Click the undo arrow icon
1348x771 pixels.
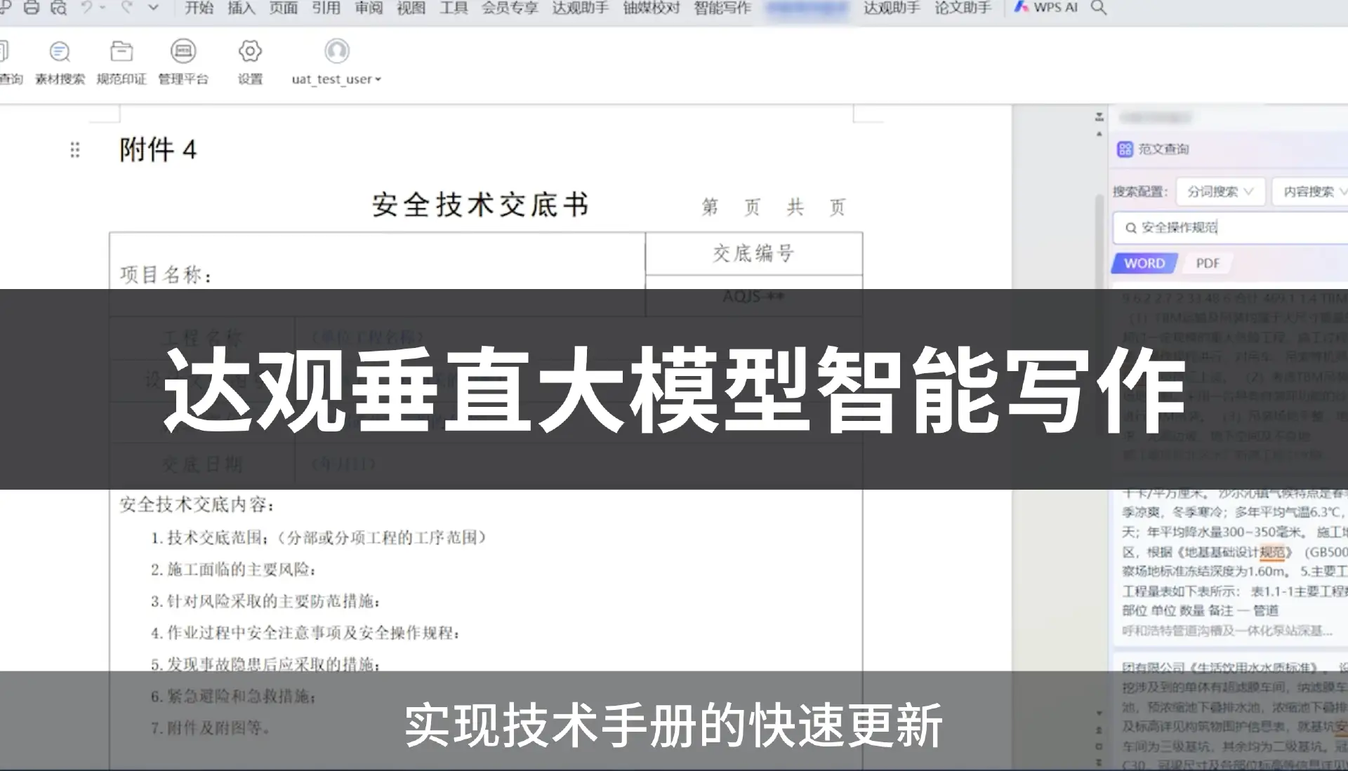(x=87, y=8)
